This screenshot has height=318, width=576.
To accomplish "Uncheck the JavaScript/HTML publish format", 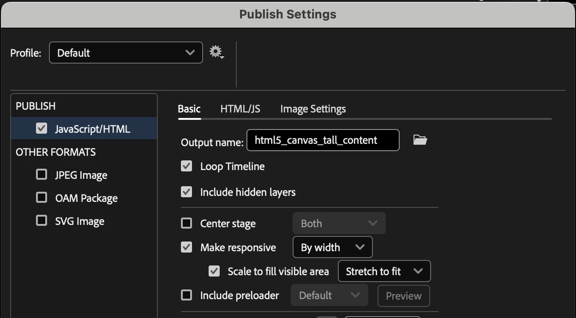I will 42,129.
